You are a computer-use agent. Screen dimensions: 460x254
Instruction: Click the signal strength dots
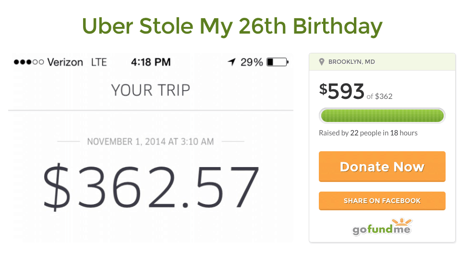(x=28, y=62)
